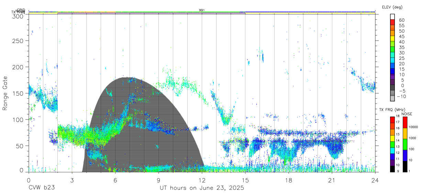Click the 30 label on ELEV colorbar
The height and width of the screenshot is (195, 422).
(401, 53)
